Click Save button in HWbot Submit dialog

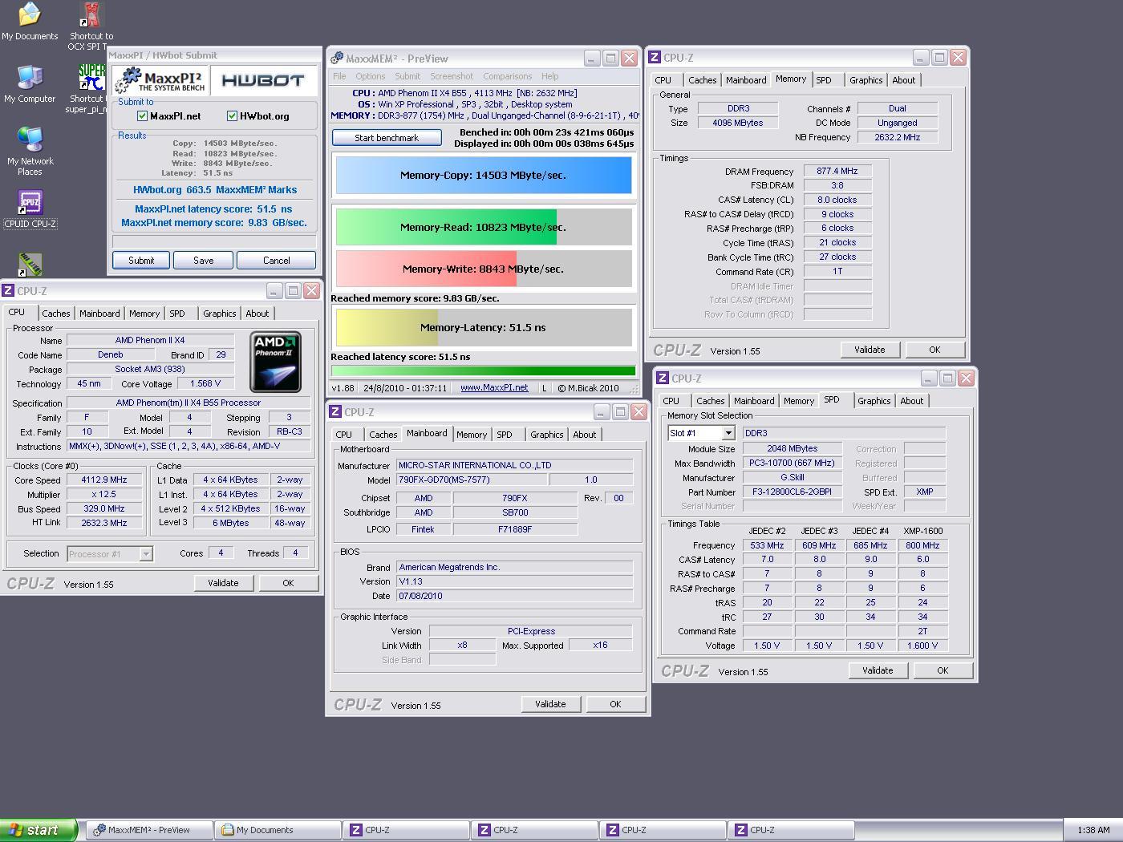coord(204,261)
